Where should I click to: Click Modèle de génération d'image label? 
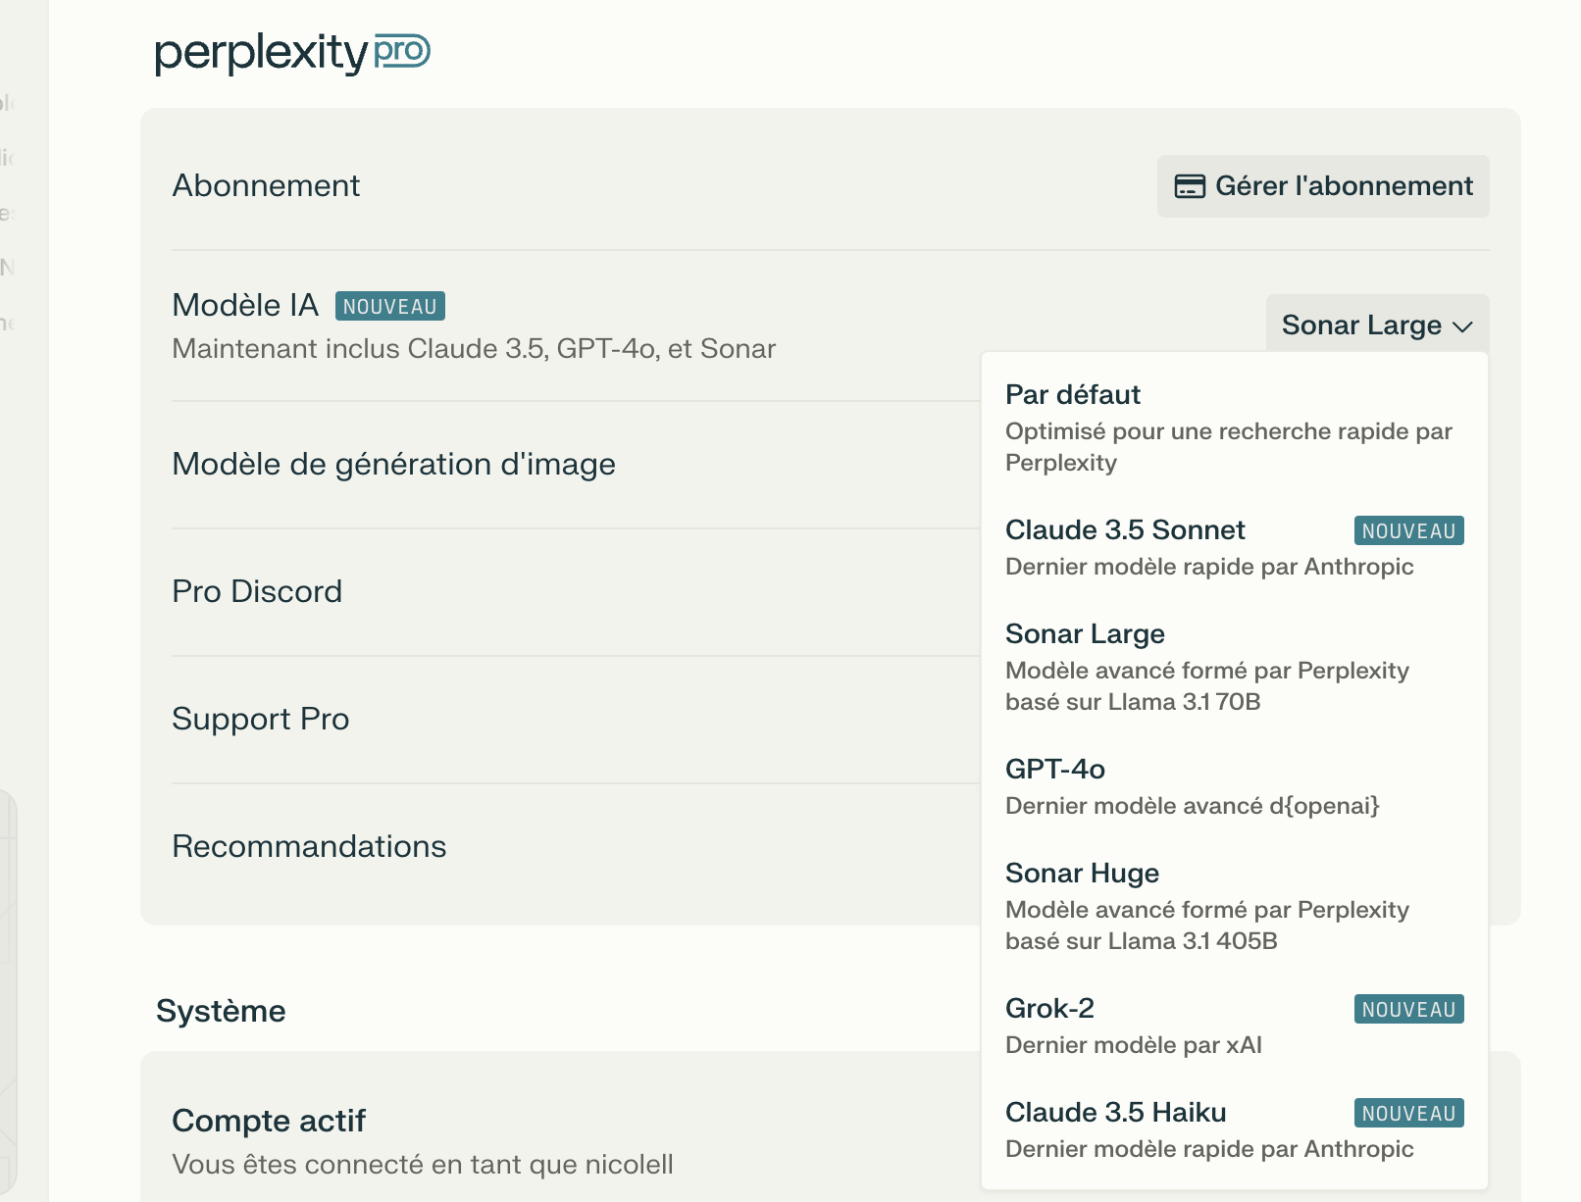point(394,464)
